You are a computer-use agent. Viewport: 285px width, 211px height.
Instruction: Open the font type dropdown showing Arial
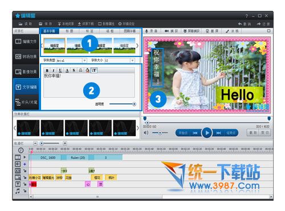(72, 60)
